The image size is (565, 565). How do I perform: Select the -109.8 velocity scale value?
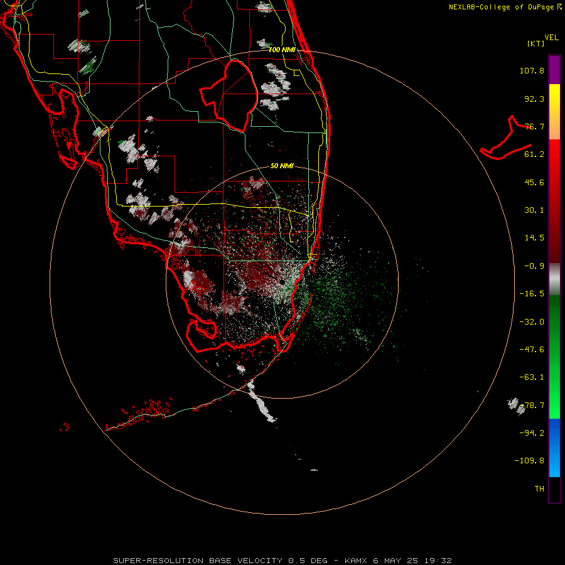tap(529, 461)
